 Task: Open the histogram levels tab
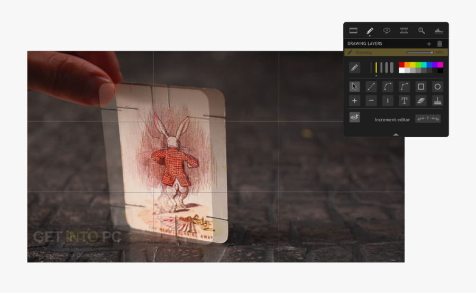click(439, 31)
